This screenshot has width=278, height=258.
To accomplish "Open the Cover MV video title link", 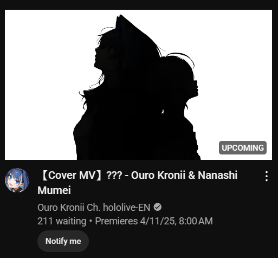I will point(137,183).
